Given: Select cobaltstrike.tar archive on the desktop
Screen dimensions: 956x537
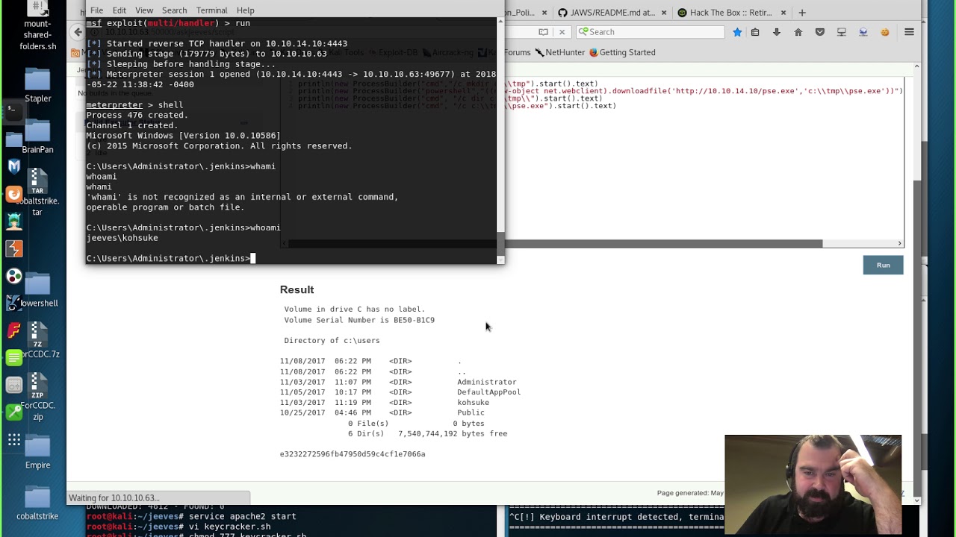Looking at the screenshot, I should click(37, 192).
